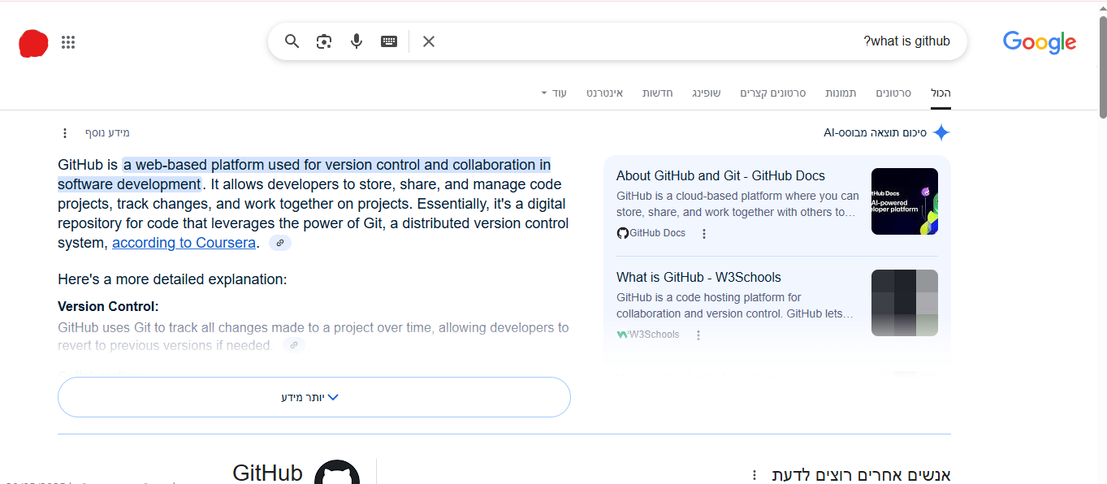Switch to the אינטרנט tab

[x=604, y=93]
